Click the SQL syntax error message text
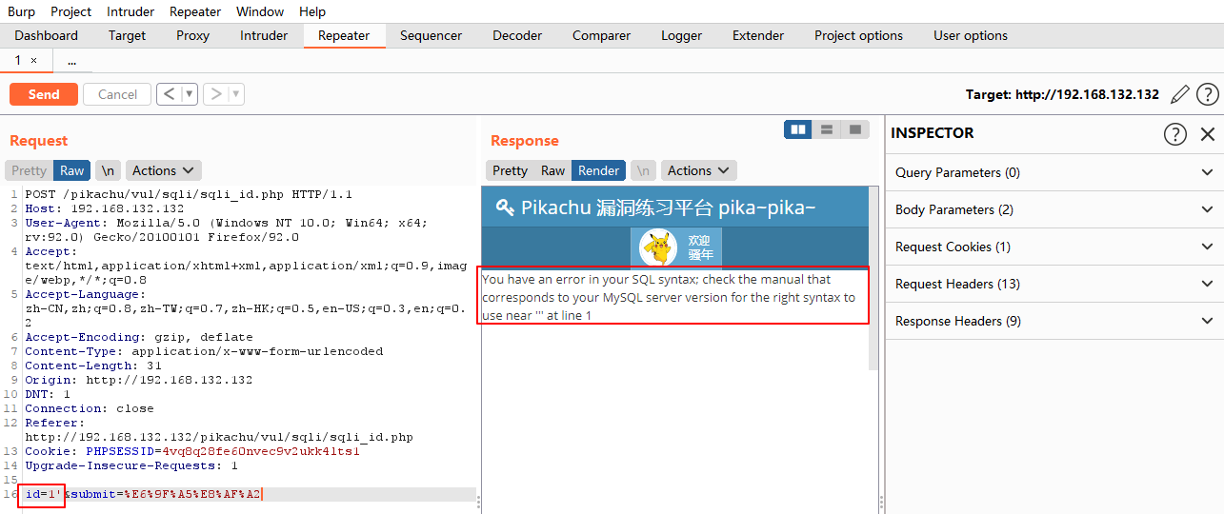The height and width of the screenshot is (514, 1224). pyautogui.click(x=671, y=297)
